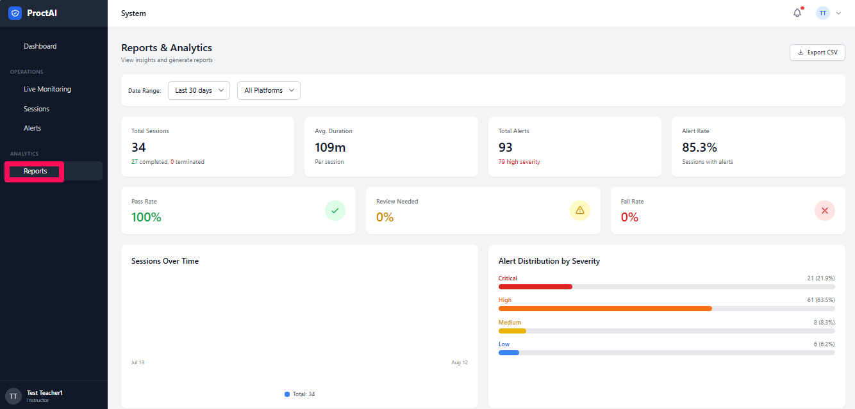
Task: Click the yellow Review Needed warning icon
Action: click(580, 211)
